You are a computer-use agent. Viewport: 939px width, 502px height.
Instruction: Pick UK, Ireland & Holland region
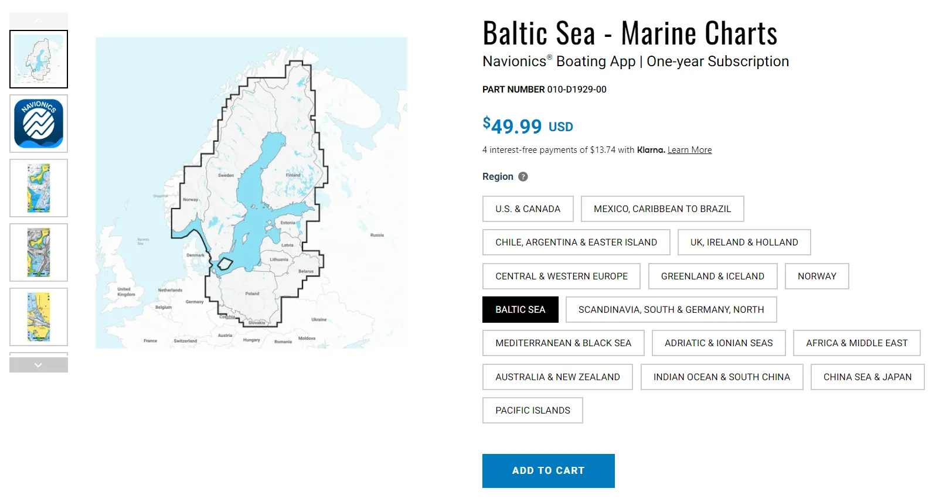tap(744, 243)
